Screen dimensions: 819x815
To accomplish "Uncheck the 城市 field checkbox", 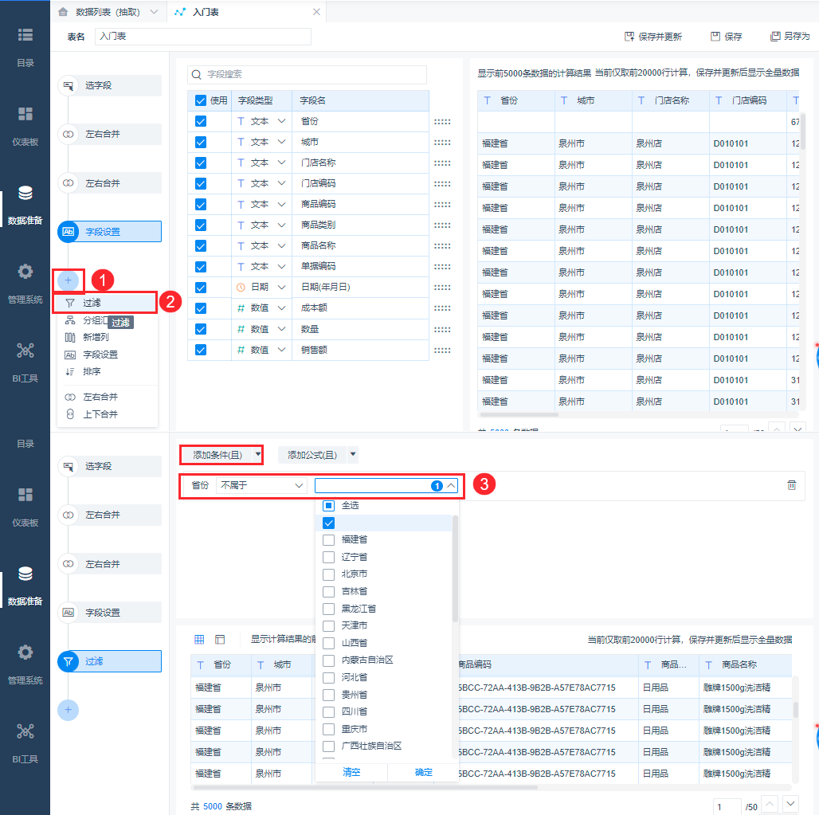I will (x=201, y=142).
